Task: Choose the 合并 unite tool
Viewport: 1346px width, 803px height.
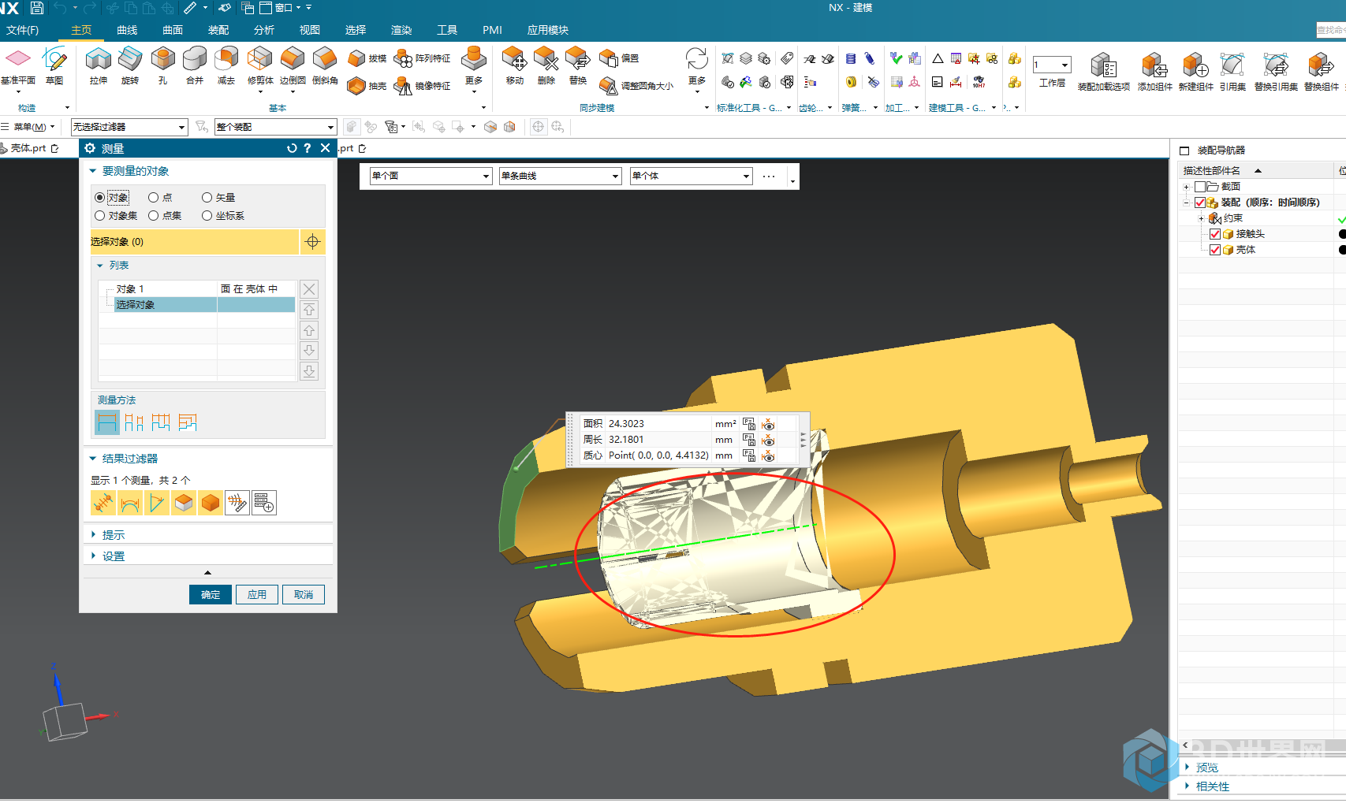Action: pos(195,66)
